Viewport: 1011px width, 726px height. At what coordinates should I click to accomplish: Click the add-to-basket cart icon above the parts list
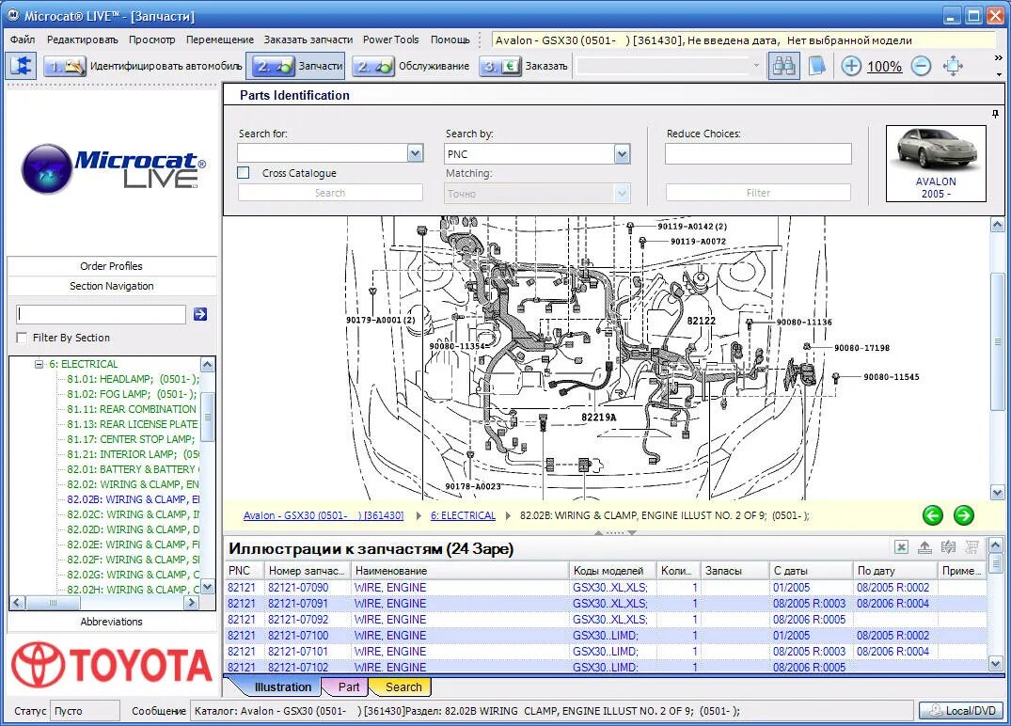[972, 547]
